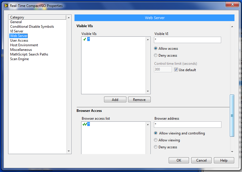Click the double checkmark in Browser access list
Screen dimensions: 242x172
(85, 124)
